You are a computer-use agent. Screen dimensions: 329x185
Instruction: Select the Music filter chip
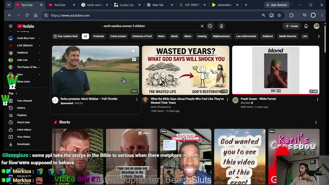tap(174, 36)
